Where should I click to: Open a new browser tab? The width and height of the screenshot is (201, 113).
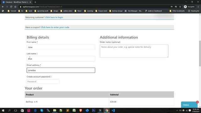point(35,2)
